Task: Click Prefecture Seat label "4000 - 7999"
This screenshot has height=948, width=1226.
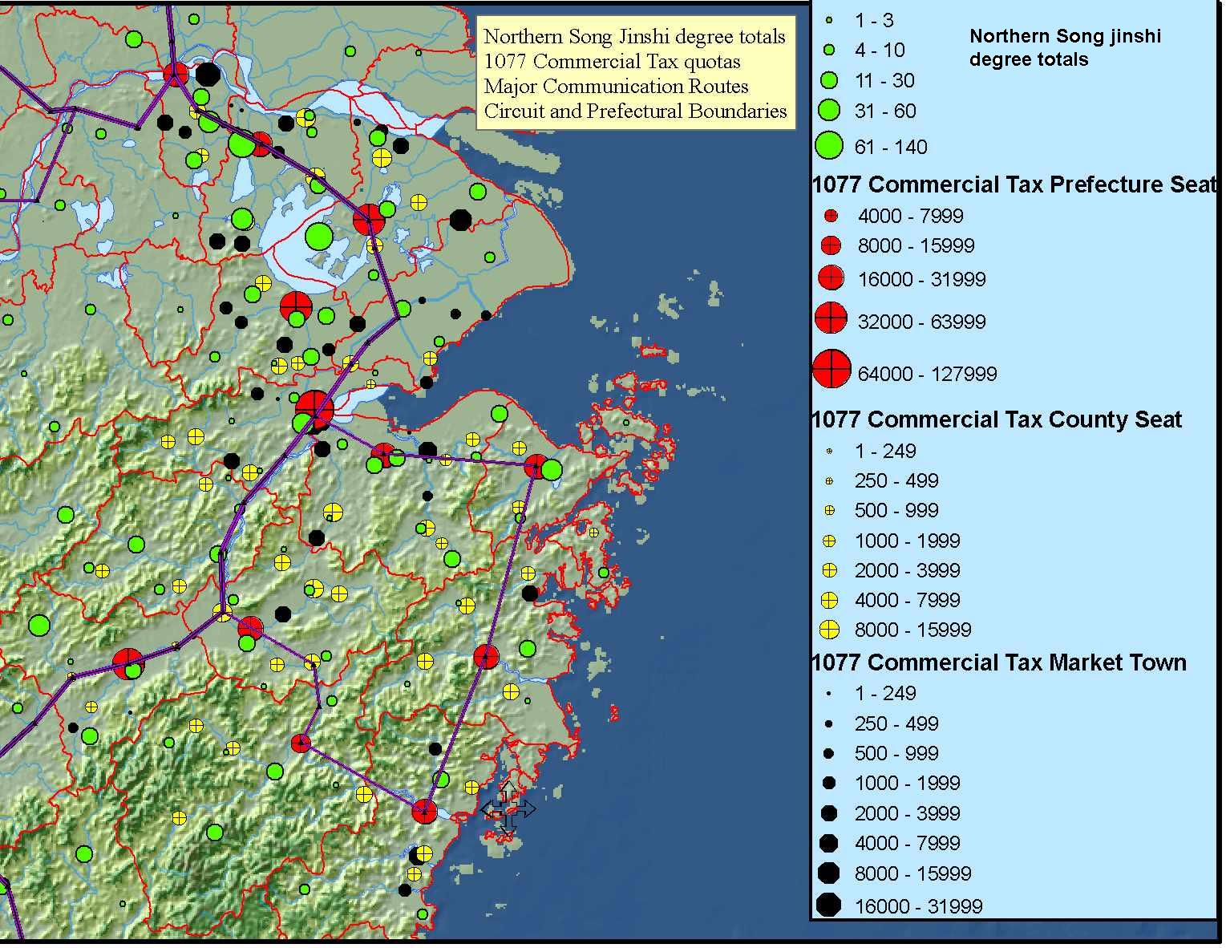Action: pyautogui.click(x=911, y=216)
